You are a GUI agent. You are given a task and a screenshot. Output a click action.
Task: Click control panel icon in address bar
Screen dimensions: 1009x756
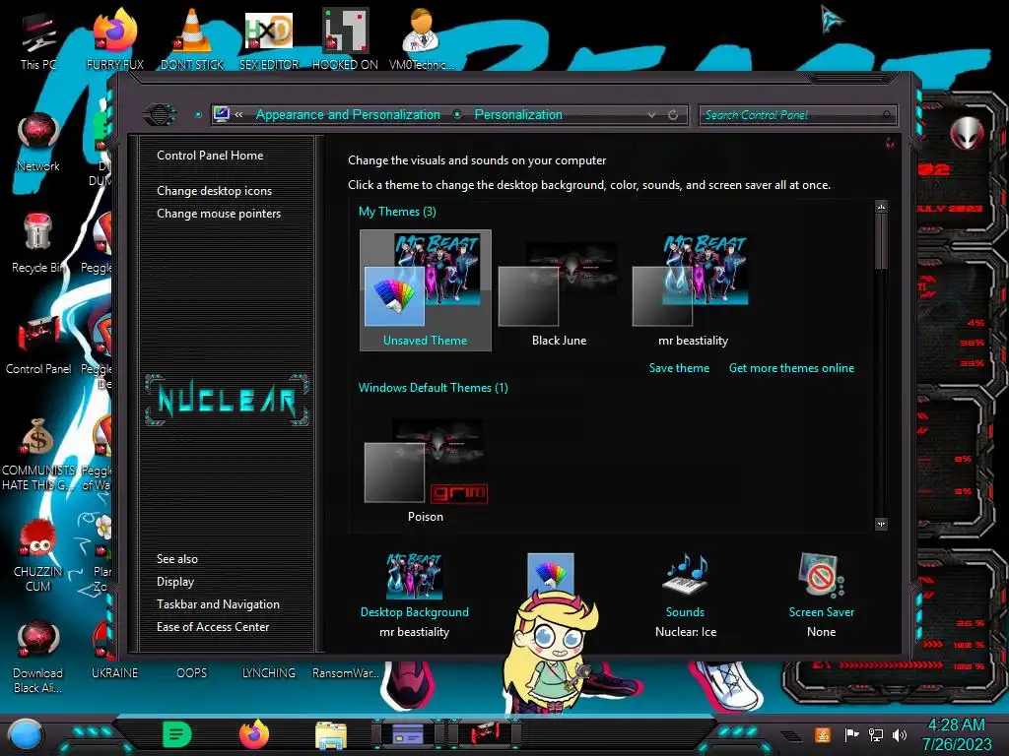[222, 114]
